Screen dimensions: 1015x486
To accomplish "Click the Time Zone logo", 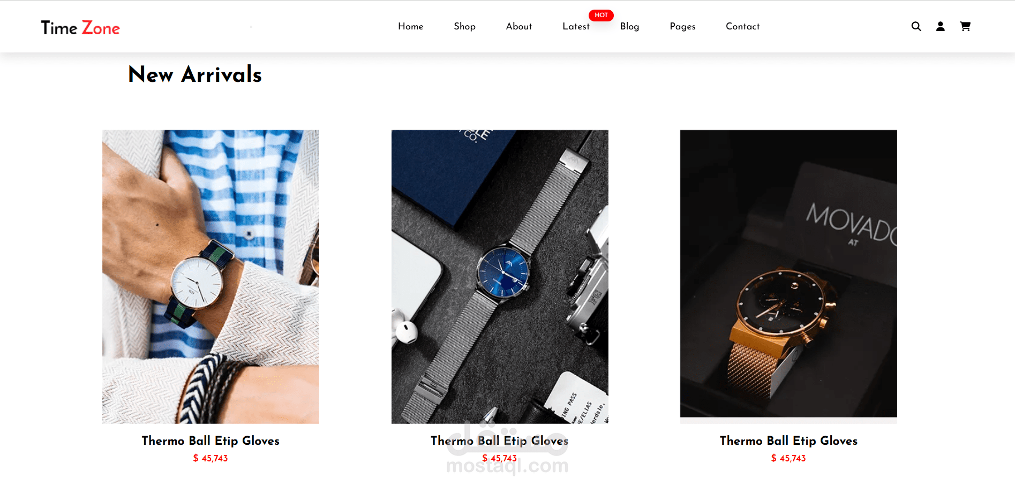I will (80, 28).
